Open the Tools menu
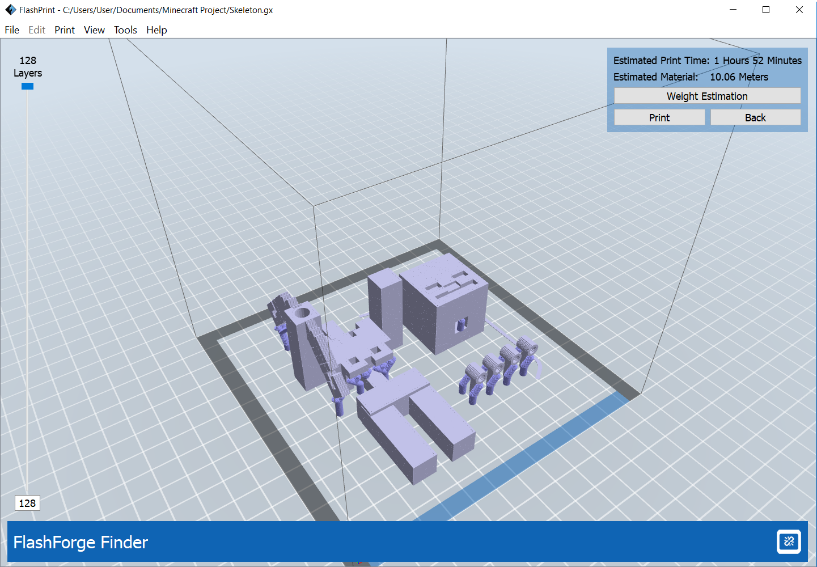 125,30
